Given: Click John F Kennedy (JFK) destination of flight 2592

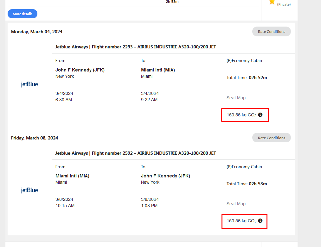Looking at the screenshot, I should click(165, 176).
